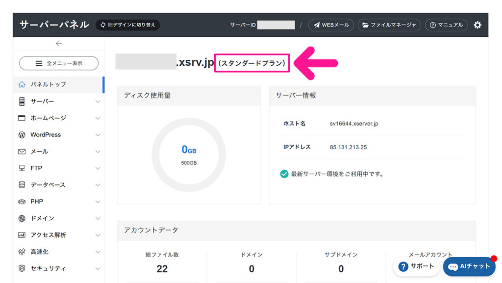Expand the 高速化 menu chevron
The image size is (502, 283).
[98, 252]
